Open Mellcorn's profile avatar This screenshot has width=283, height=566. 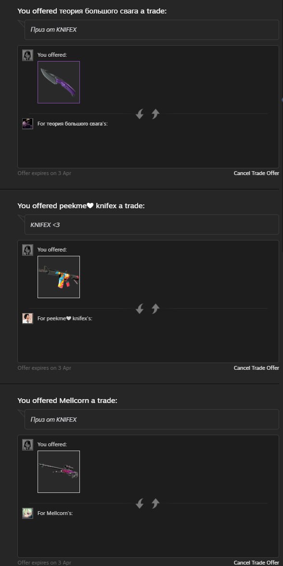coord(27,513)
